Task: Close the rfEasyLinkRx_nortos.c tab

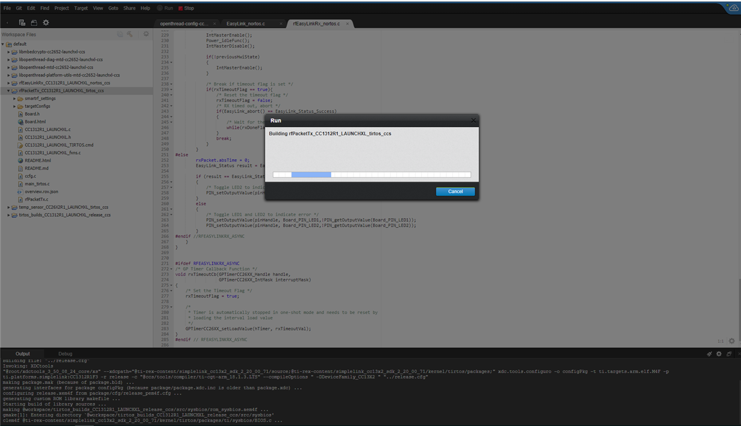Action: click(x=347, y=23)
